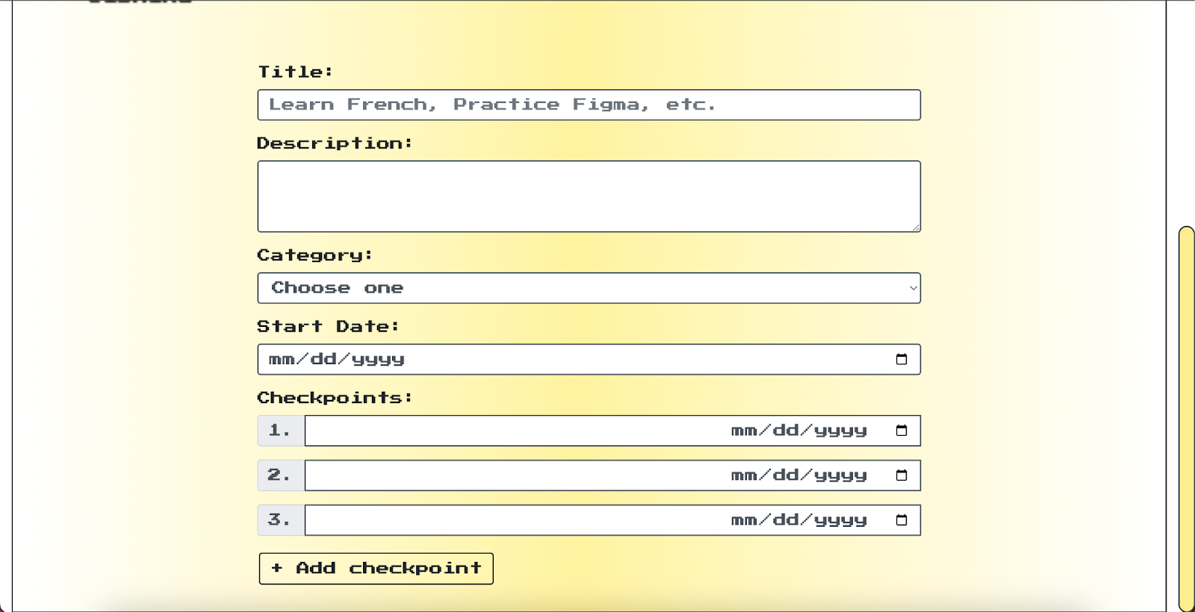Click the checkpoint 1 date text
This screenshot has width=1195, height=612.
pos(798,431)
